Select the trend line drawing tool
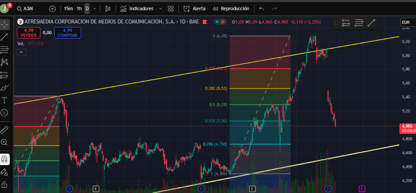The image size is (416, 193). click(4, 37)
